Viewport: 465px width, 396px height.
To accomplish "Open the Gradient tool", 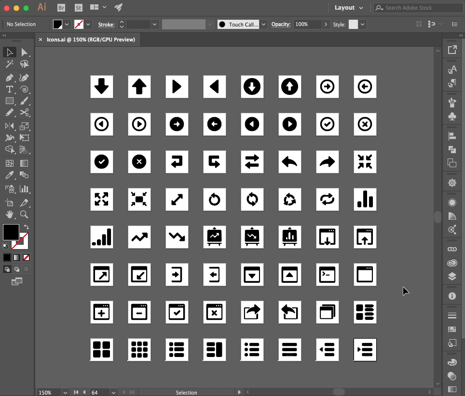I will [24, 163].
